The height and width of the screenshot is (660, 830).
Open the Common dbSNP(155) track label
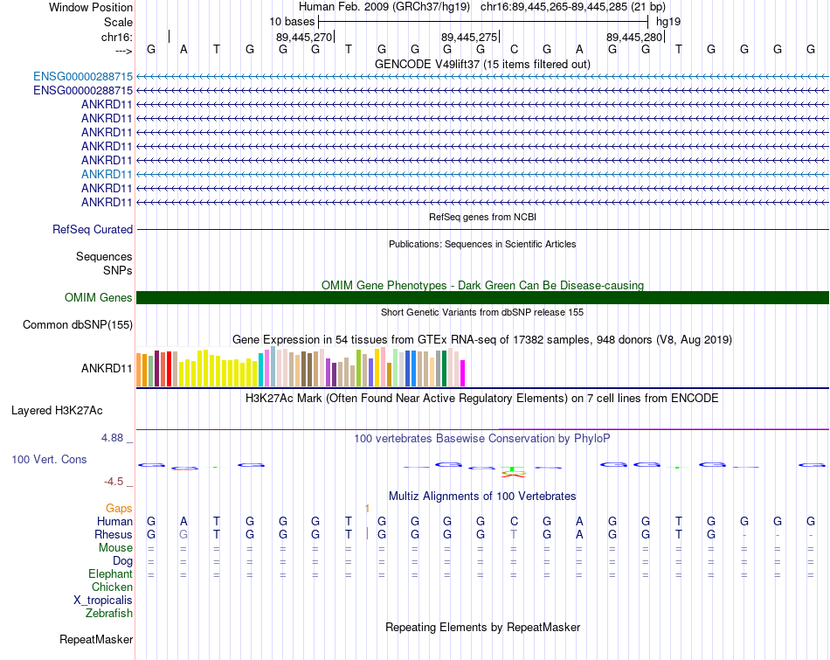click(x=78, y=324)
